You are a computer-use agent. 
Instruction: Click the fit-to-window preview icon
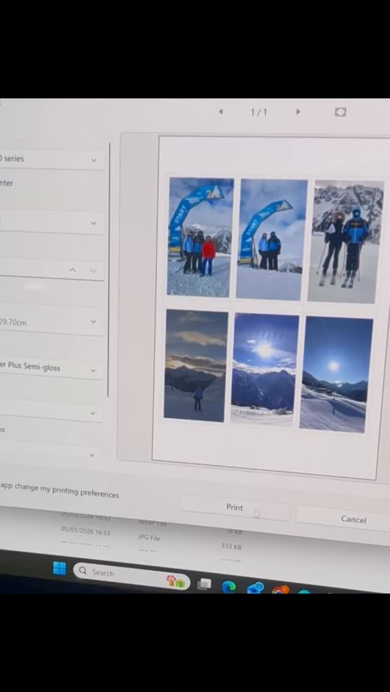coord(341,112)
